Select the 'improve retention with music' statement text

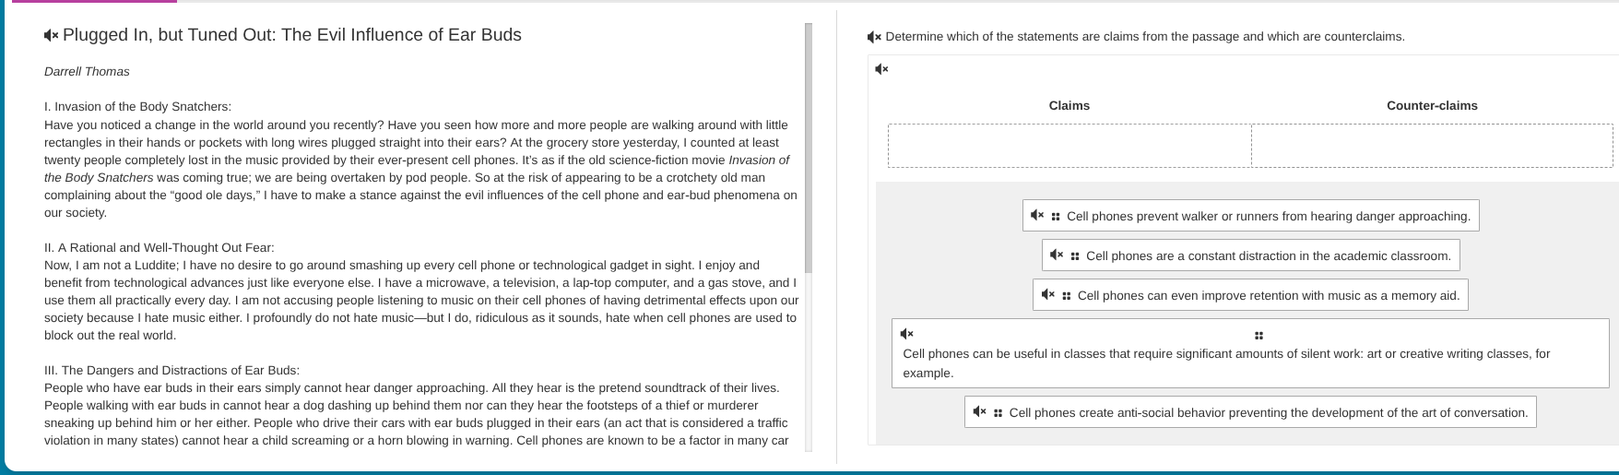(x=1268, y=296)
